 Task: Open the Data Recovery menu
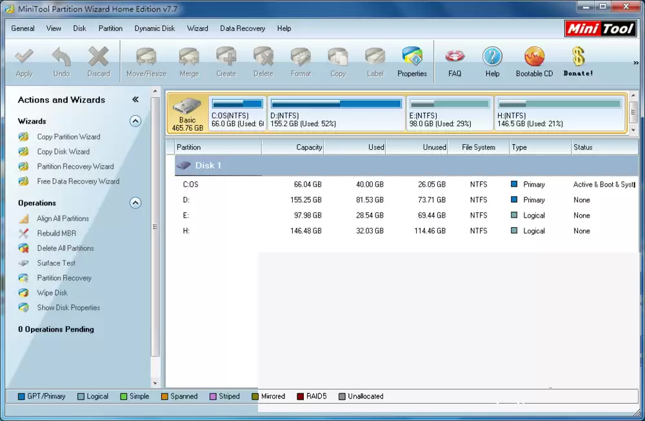[243, 28]
